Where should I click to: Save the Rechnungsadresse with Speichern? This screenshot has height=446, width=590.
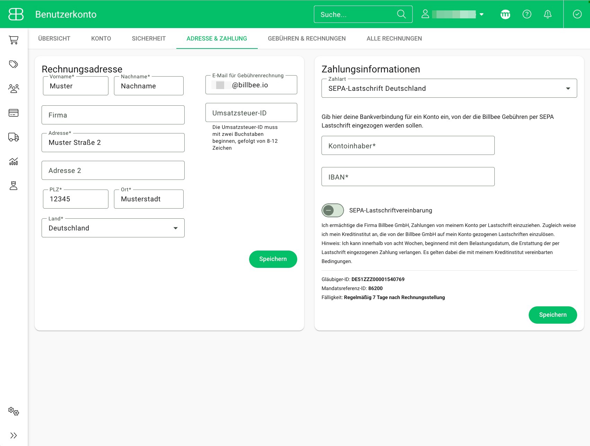pos(273,259)
